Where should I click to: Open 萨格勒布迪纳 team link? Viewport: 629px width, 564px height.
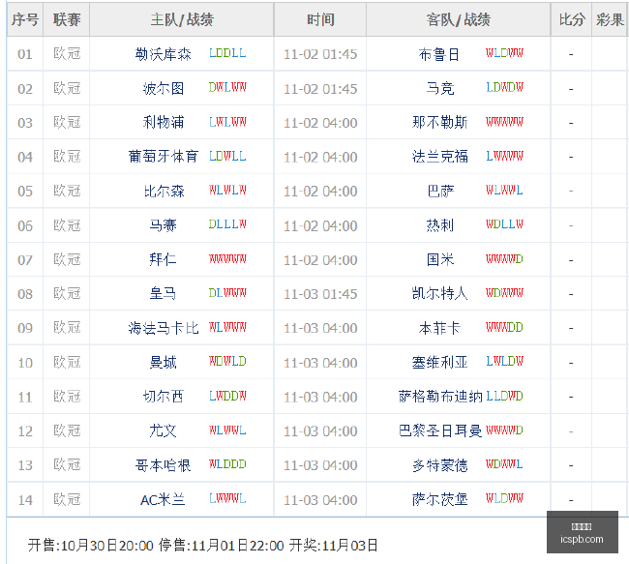coord(440,397)
